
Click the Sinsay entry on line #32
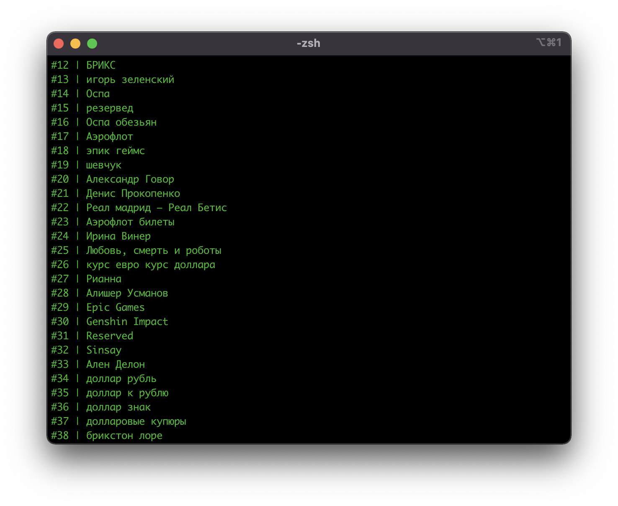coord(103,350)
